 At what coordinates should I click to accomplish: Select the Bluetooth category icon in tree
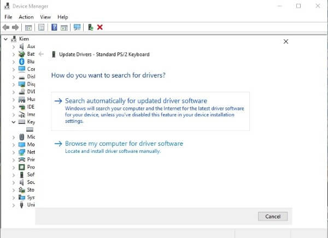(22, 62)
